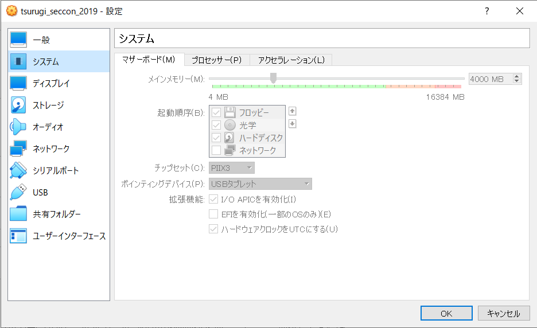
Task: Open シリアルポート settings category
Action: click(x=59, y=170)
